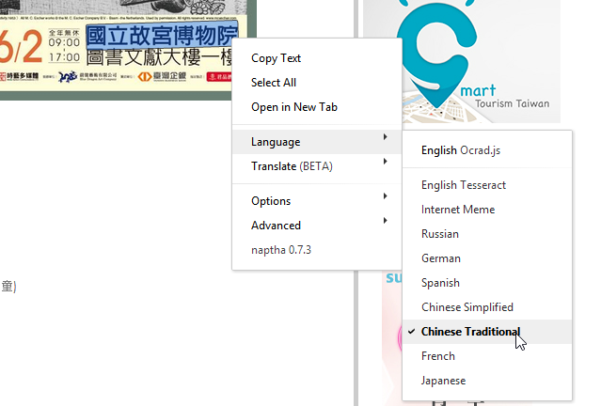Choose Select All in the context menu
Screen dimensions: 601x406
[x=317, y=83]
